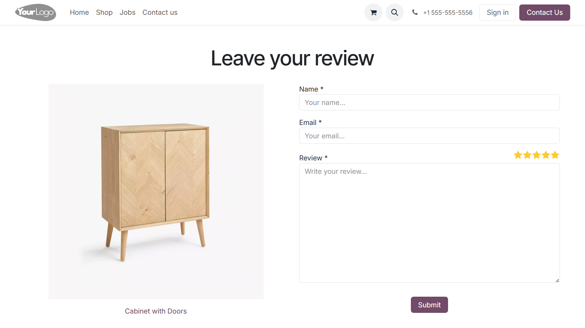Call the +1 555-555-5556 number

pos(447,12)
